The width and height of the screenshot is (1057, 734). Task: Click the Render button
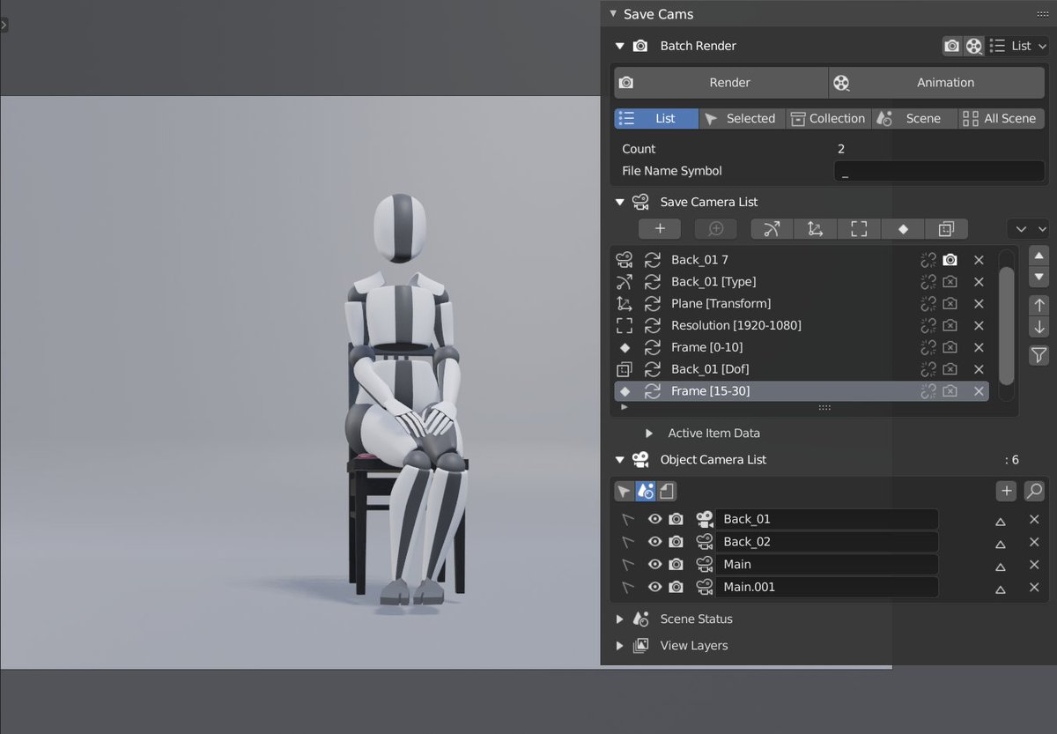click(x=721, y=83)
